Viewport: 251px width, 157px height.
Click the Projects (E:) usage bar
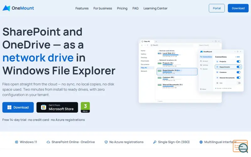click(172, 65)
